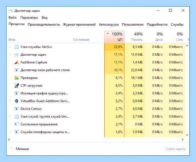196x162 pixels.
Task: Click the Диспетчер задач process row icon
Action: 17,55
